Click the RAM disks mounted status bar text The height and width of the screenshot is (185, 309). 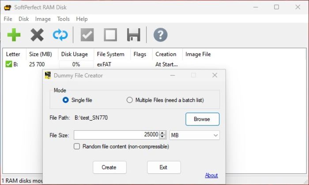(22, 181)
